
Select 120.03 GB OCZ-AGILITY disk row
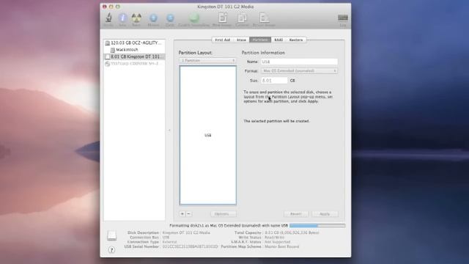click(134, 43)
